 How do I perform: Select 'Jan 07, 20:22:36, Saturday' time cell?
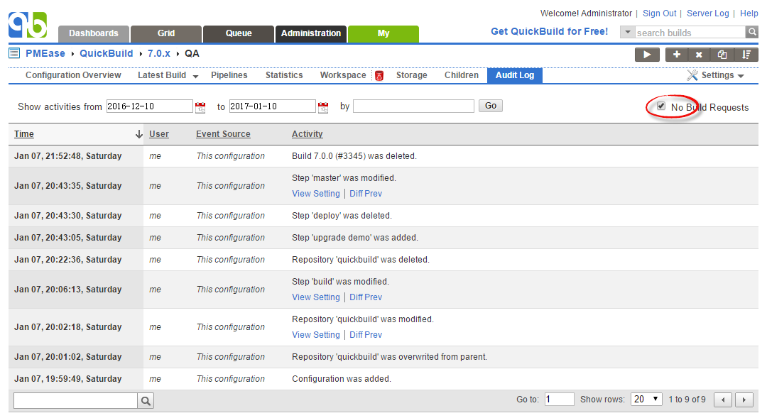coord(68,260)
